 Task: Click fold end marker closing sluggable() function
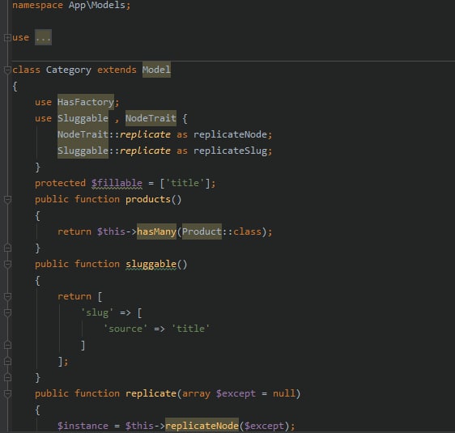7,378
